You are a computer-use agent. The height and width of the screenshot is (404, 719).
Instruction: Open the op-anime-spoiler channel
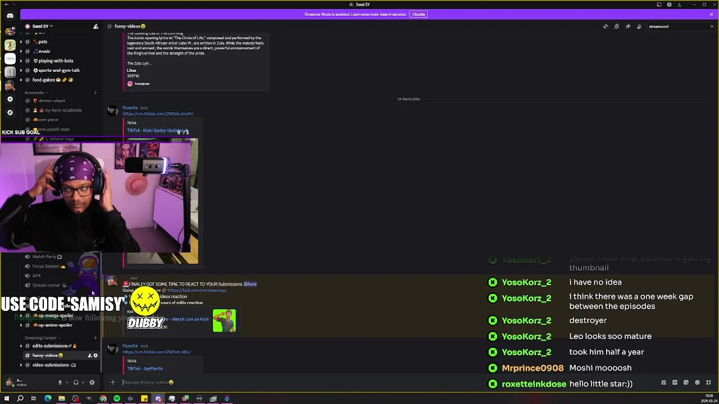point(61,325)
